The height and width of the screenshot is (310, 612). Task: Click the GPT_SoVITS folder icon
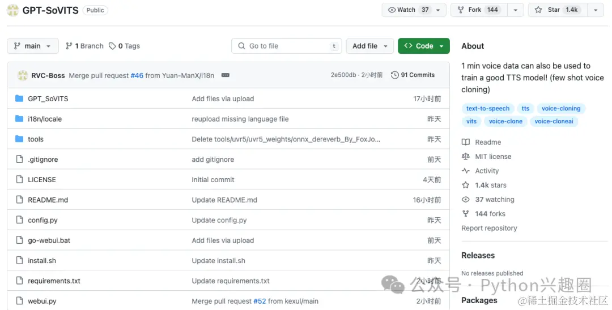[19, 98]
